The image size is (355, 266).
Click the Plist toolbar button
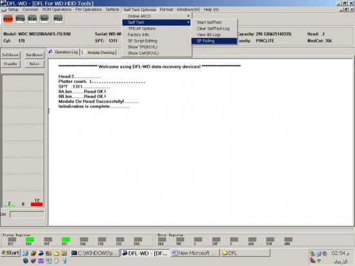58,19
